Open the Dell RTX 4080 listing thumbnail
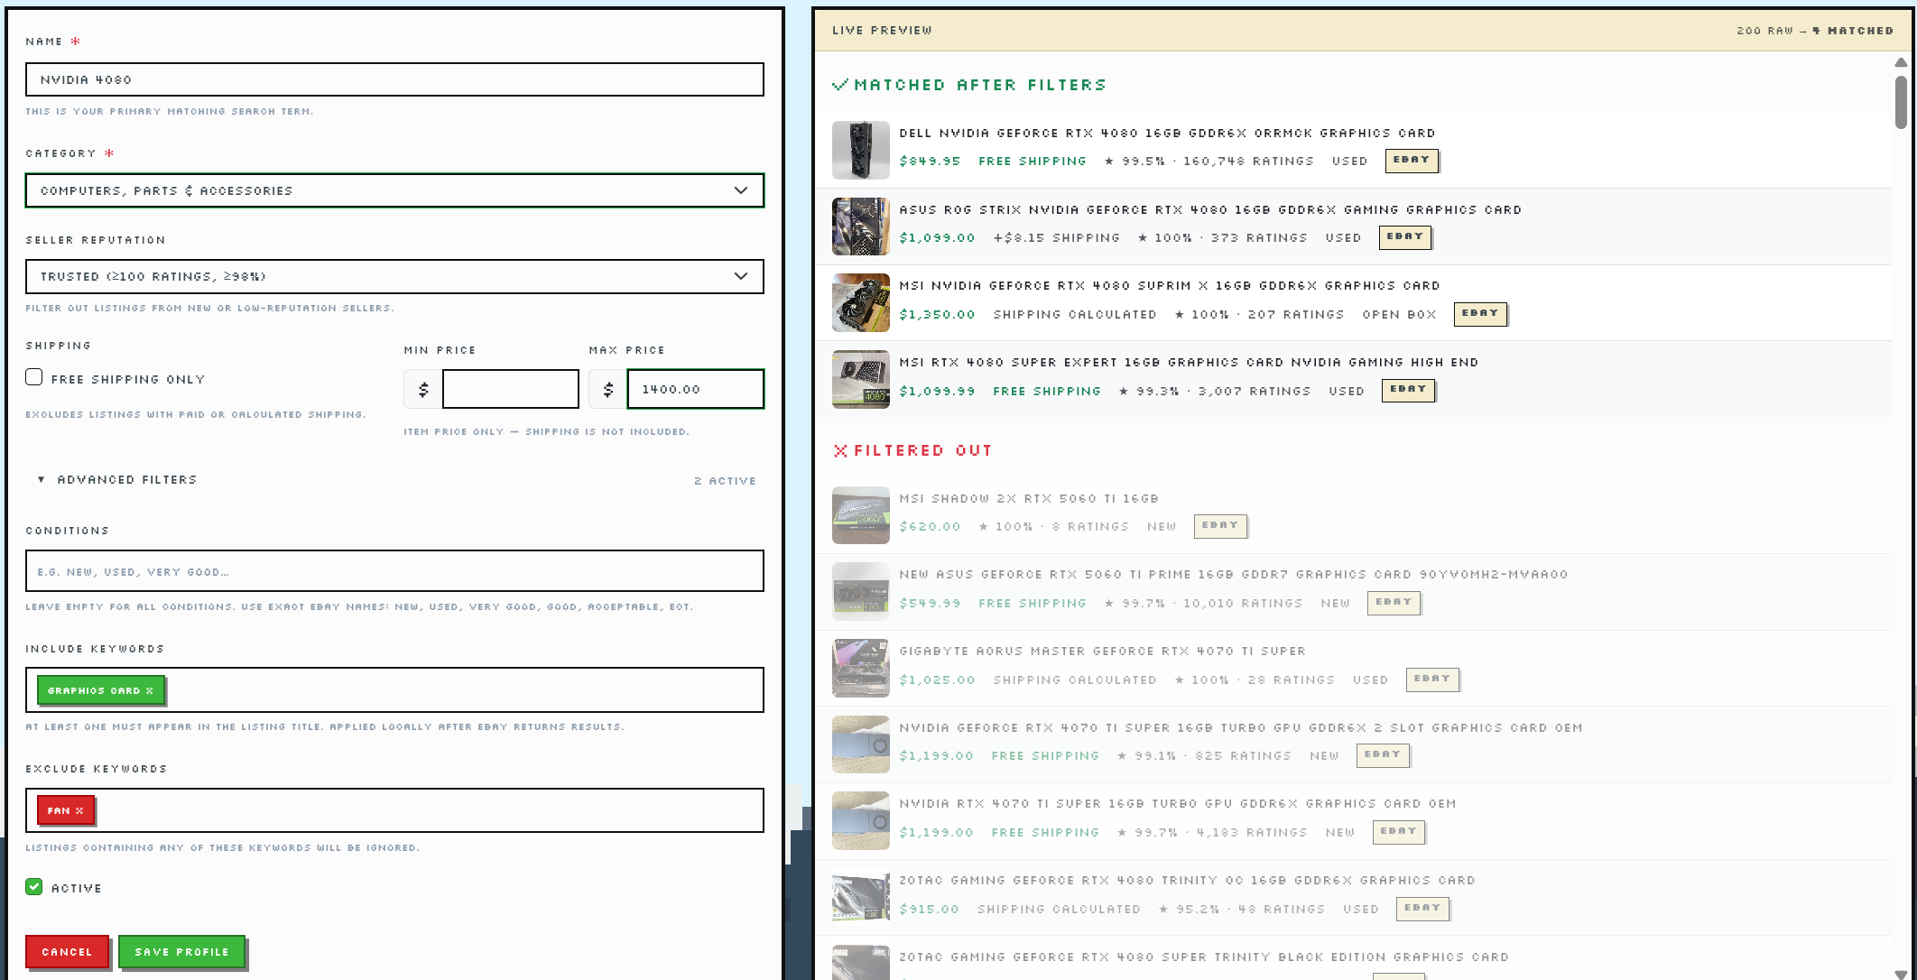The height and width of the screenshot is (980, 1917). (x=860, y=150)
